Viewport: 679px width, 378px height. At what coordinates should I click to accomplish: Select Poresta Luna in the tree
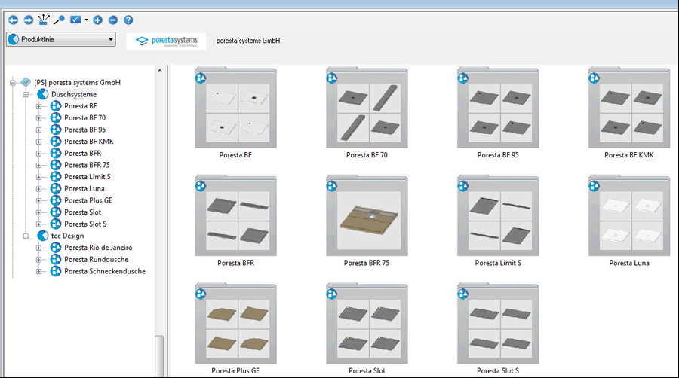point(84,188)
